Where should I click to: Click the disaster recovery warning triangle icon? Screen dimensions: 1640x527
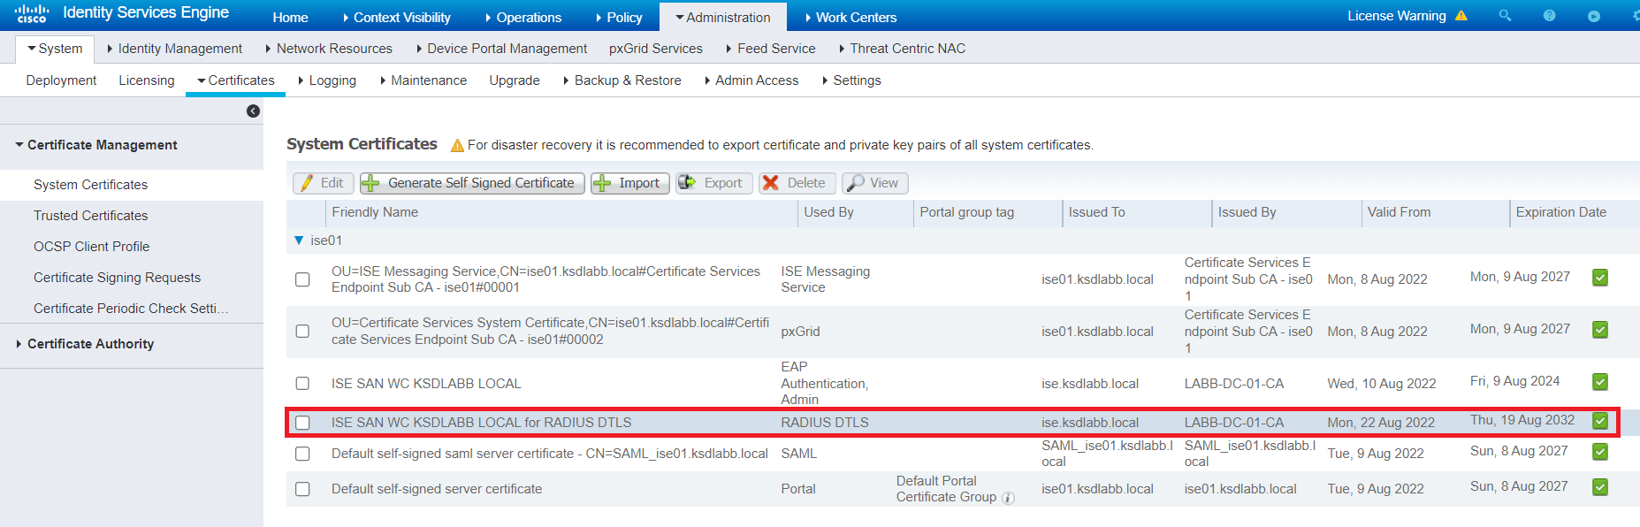457,146
